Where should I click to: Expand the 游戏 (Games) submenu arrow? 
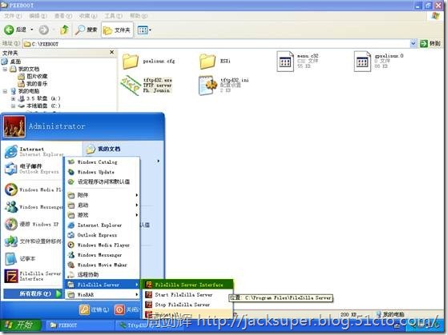(137, 215)
